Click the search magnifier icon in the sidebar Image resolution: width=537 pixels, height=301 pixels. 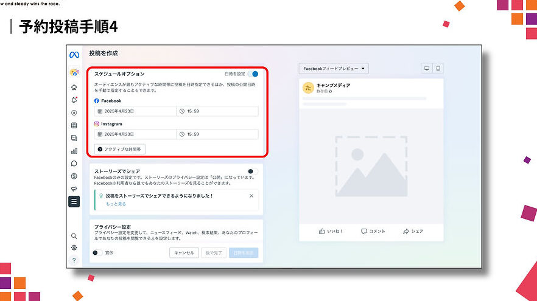coord(74,235)
